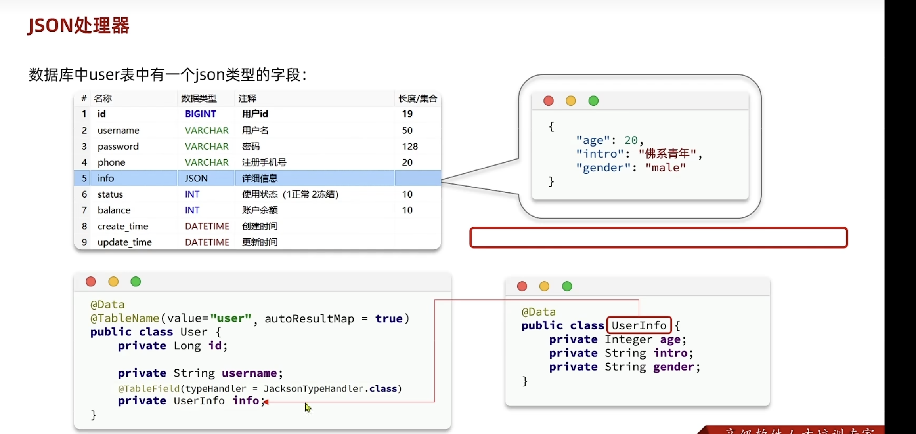This screenshot has height=434, width=916.
Task: Click green dot in User class window
Action: click(136, 282)
